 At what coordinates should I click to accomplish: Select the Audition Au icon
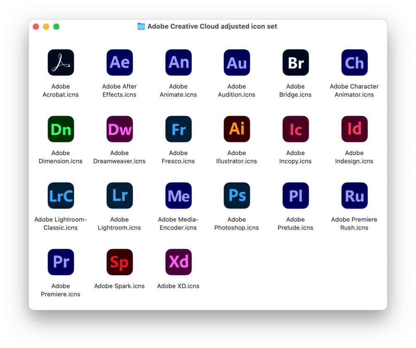click(x=237, y=62)
